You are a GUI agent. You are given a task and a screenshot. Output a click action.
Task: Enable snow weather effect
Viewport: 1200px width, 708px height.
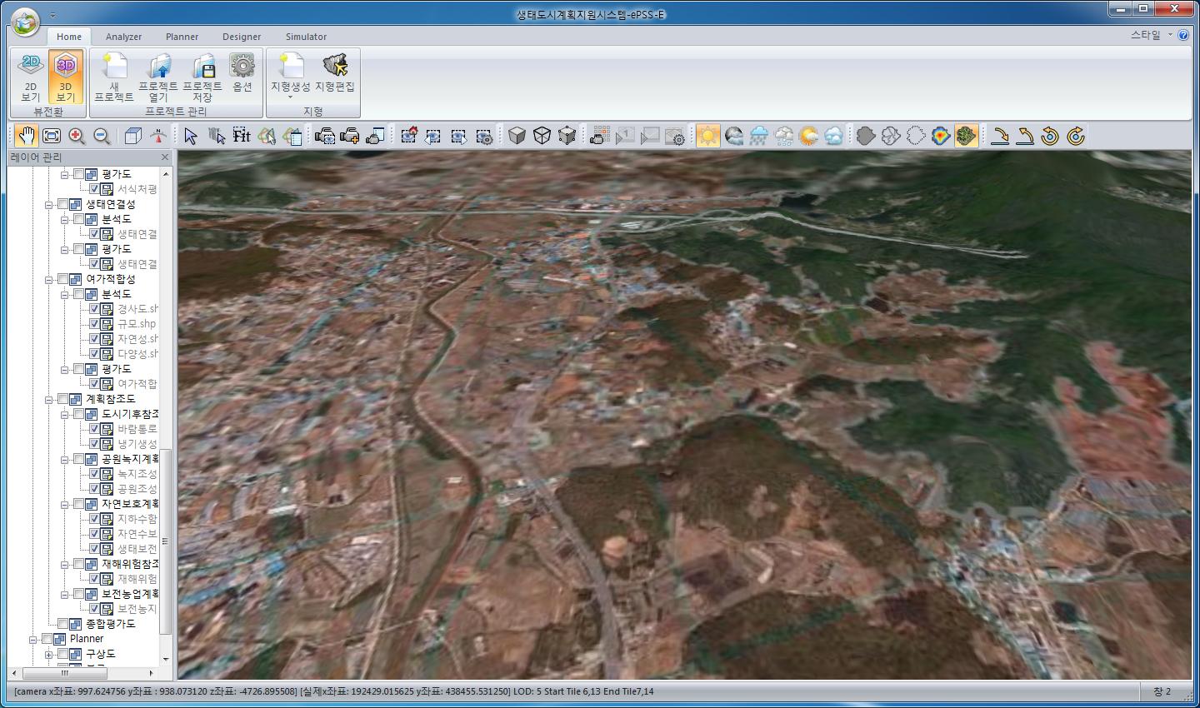(x=783, y=136)
